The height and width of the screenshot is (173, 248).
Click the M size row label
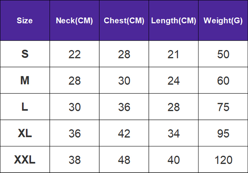coord(25,81)
